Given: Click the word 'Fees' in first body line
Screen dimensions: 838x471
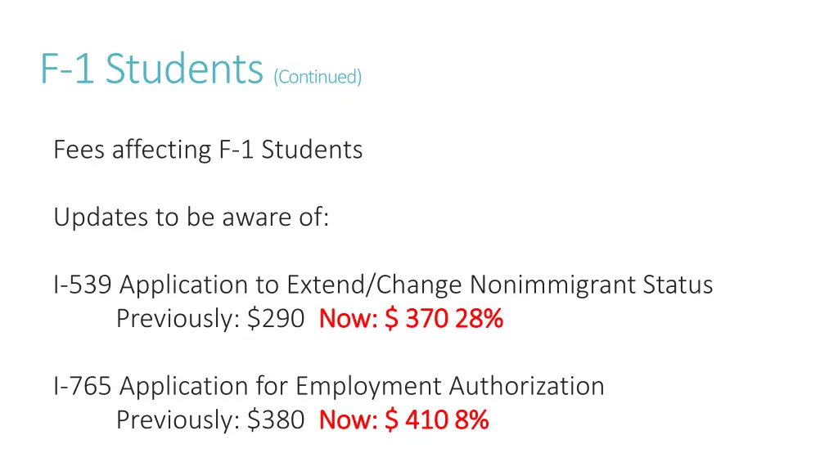Looking at the screenshot, I should click(79, 149).
